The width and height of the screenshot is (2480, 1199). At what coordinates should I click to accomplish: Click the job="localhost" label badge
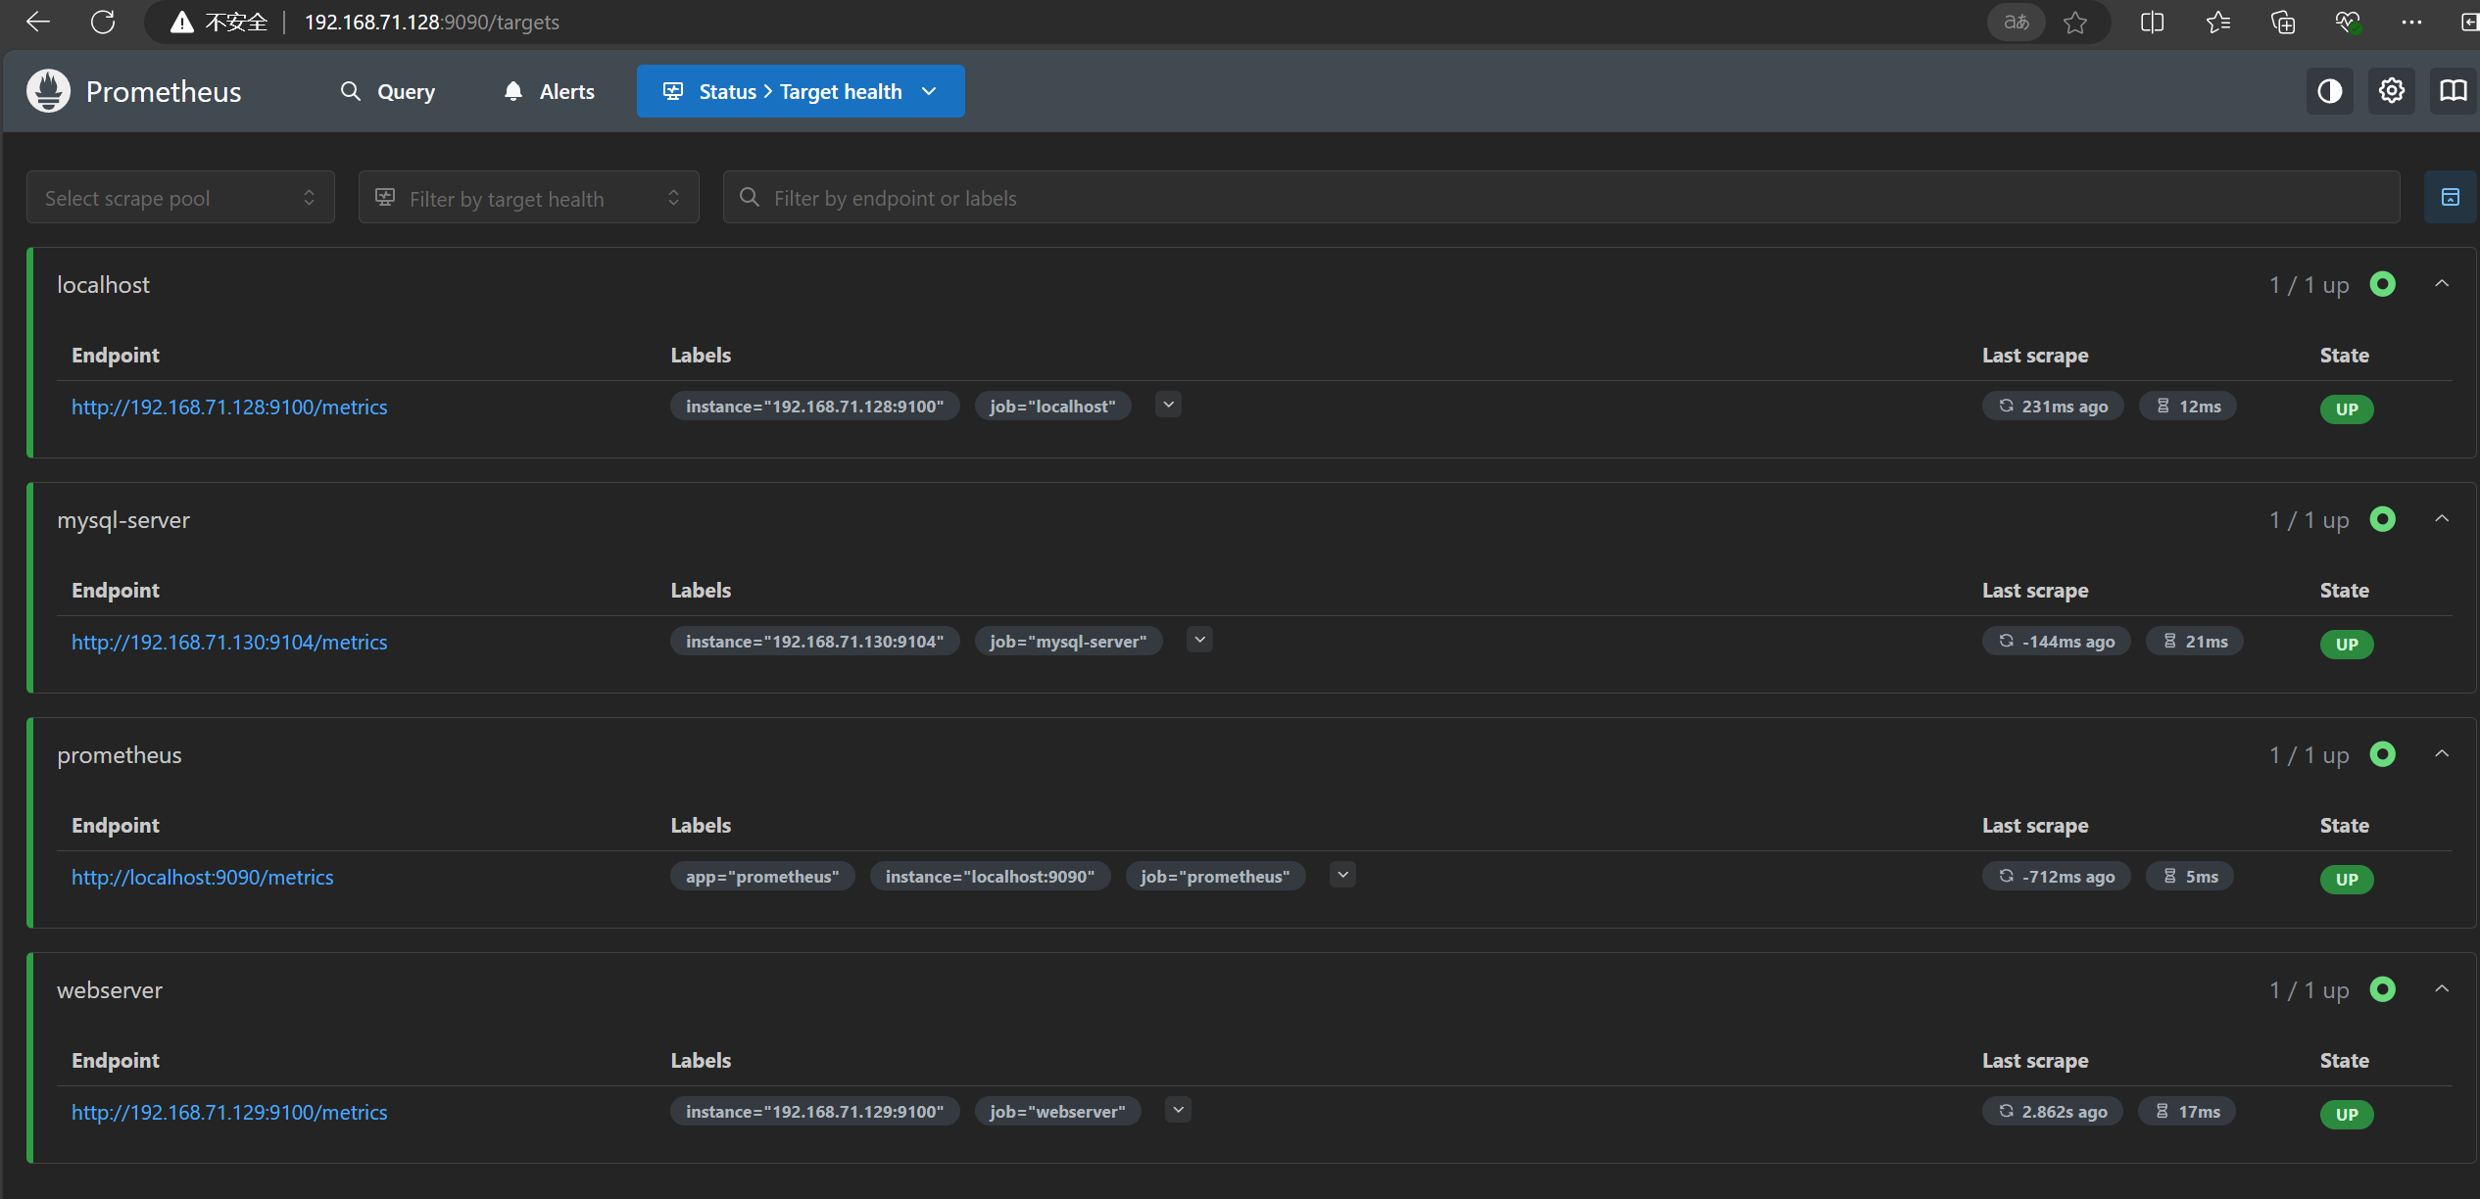pyautogui.click(x=1052, y=407)
